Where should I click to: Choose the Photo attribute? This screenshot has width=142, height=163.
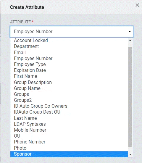click(69, 148)
